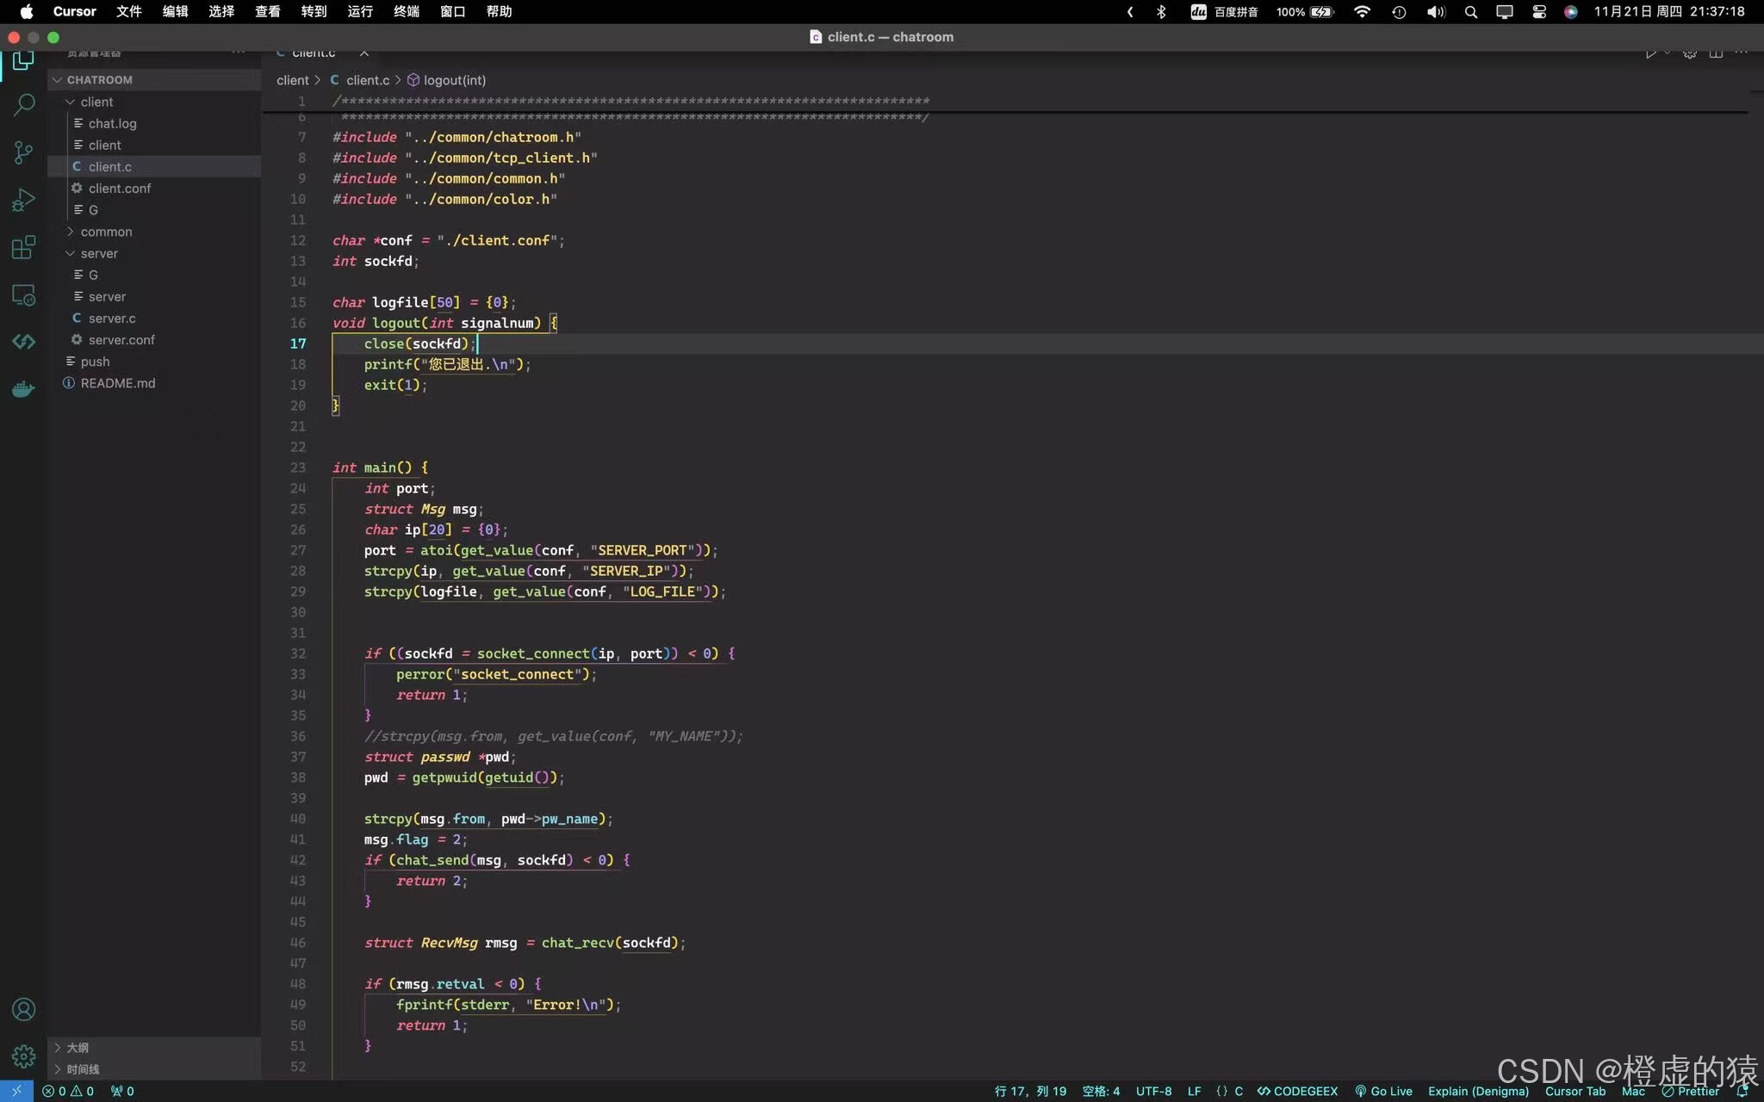The height and width of the screenshot is (1102, 1764).
Task: Open CODEGEEX from the status bar
Action: click(x=1297, y=1091)
